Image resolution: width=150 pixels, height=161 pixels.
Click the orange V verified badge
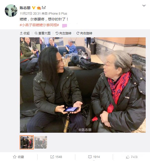tap(34, 8)
